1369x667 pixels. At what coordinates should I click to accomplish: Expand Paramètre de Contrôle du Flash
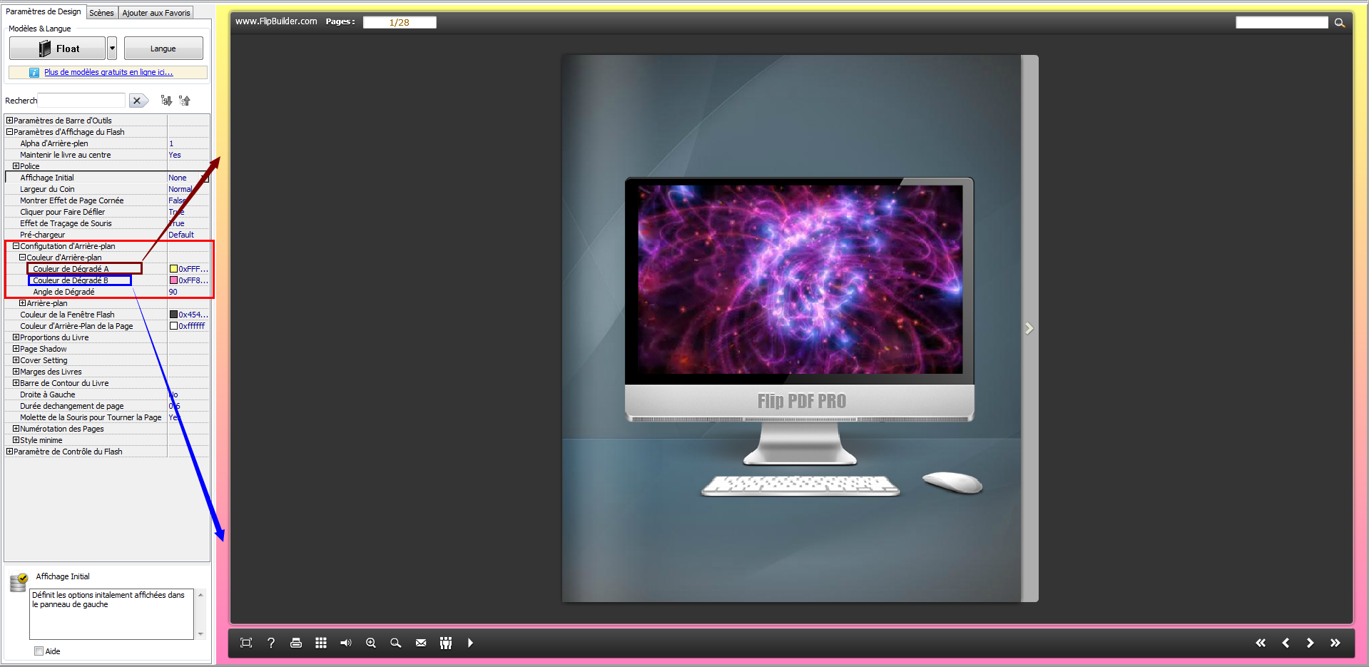[x=10, y=452]
